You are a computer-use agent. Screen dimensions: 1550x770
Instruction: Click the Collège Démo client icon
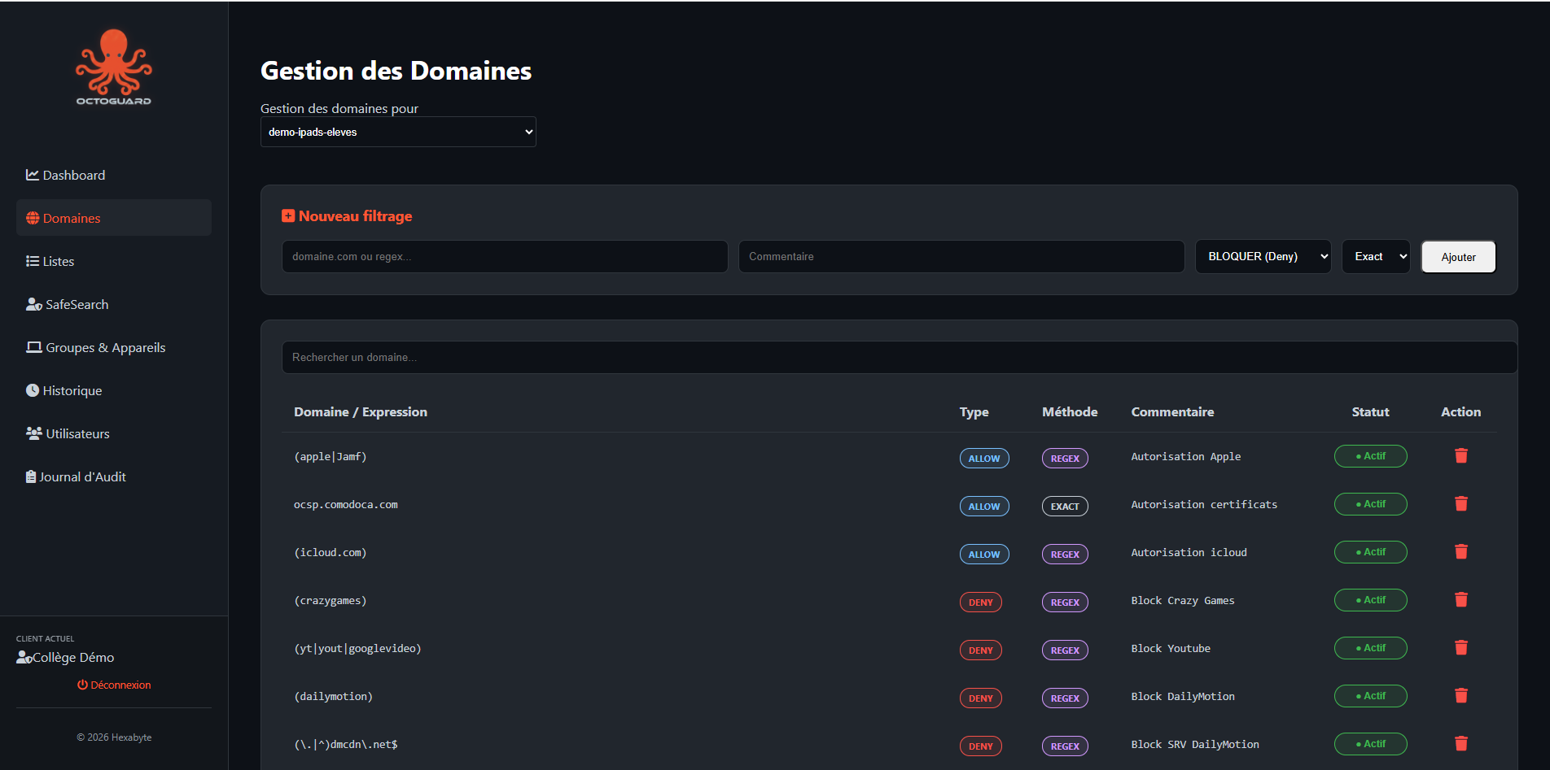coord(24,658)
